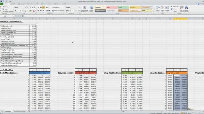Viewport: 204px width, 114px height.
Task: Click Increase Indent icon
Action: tap(49, 10)
